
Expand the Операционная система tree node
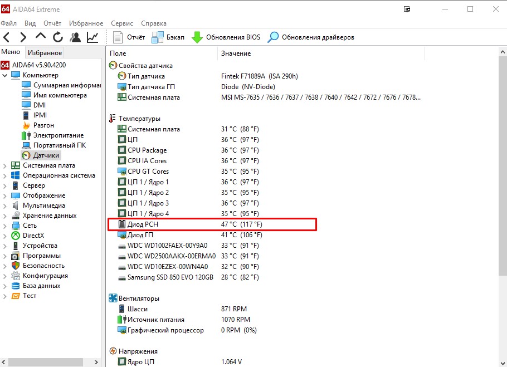[4, 176]
